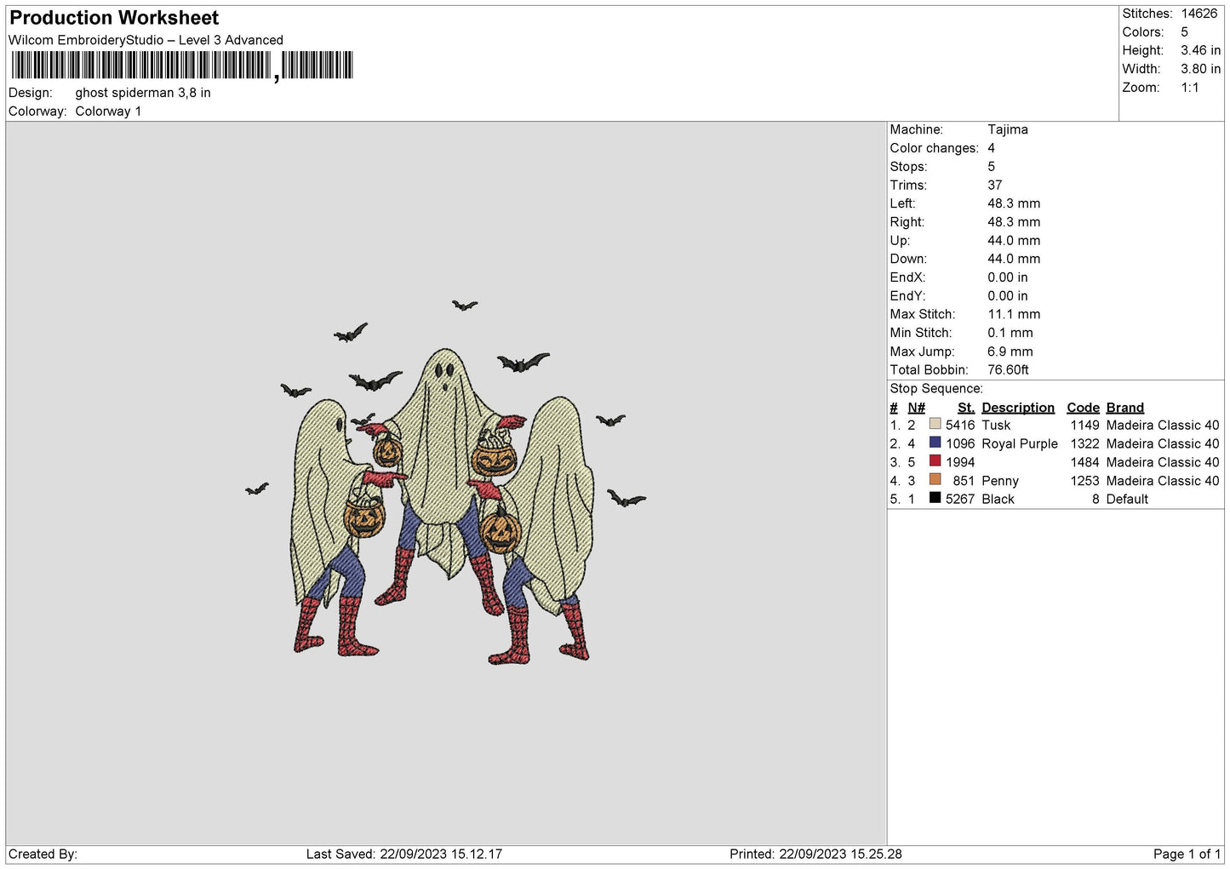Click the 'Royal Purple' description
Image resolution: width=1230 pixels, height=869 pixels.
point(1020,444)
